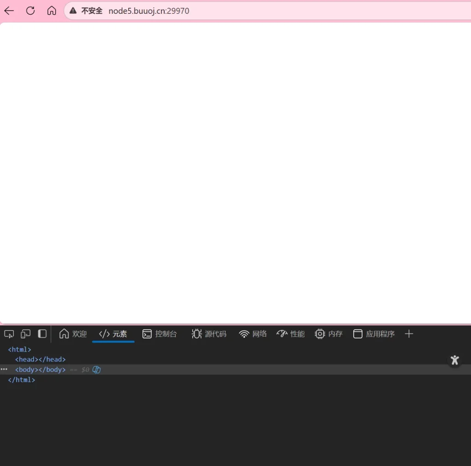Open the 内存 memory tab

[329, 334]
